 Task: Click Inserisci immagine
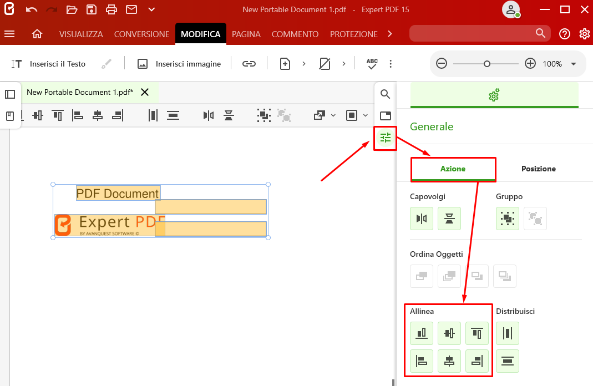[x=179, y=64]
